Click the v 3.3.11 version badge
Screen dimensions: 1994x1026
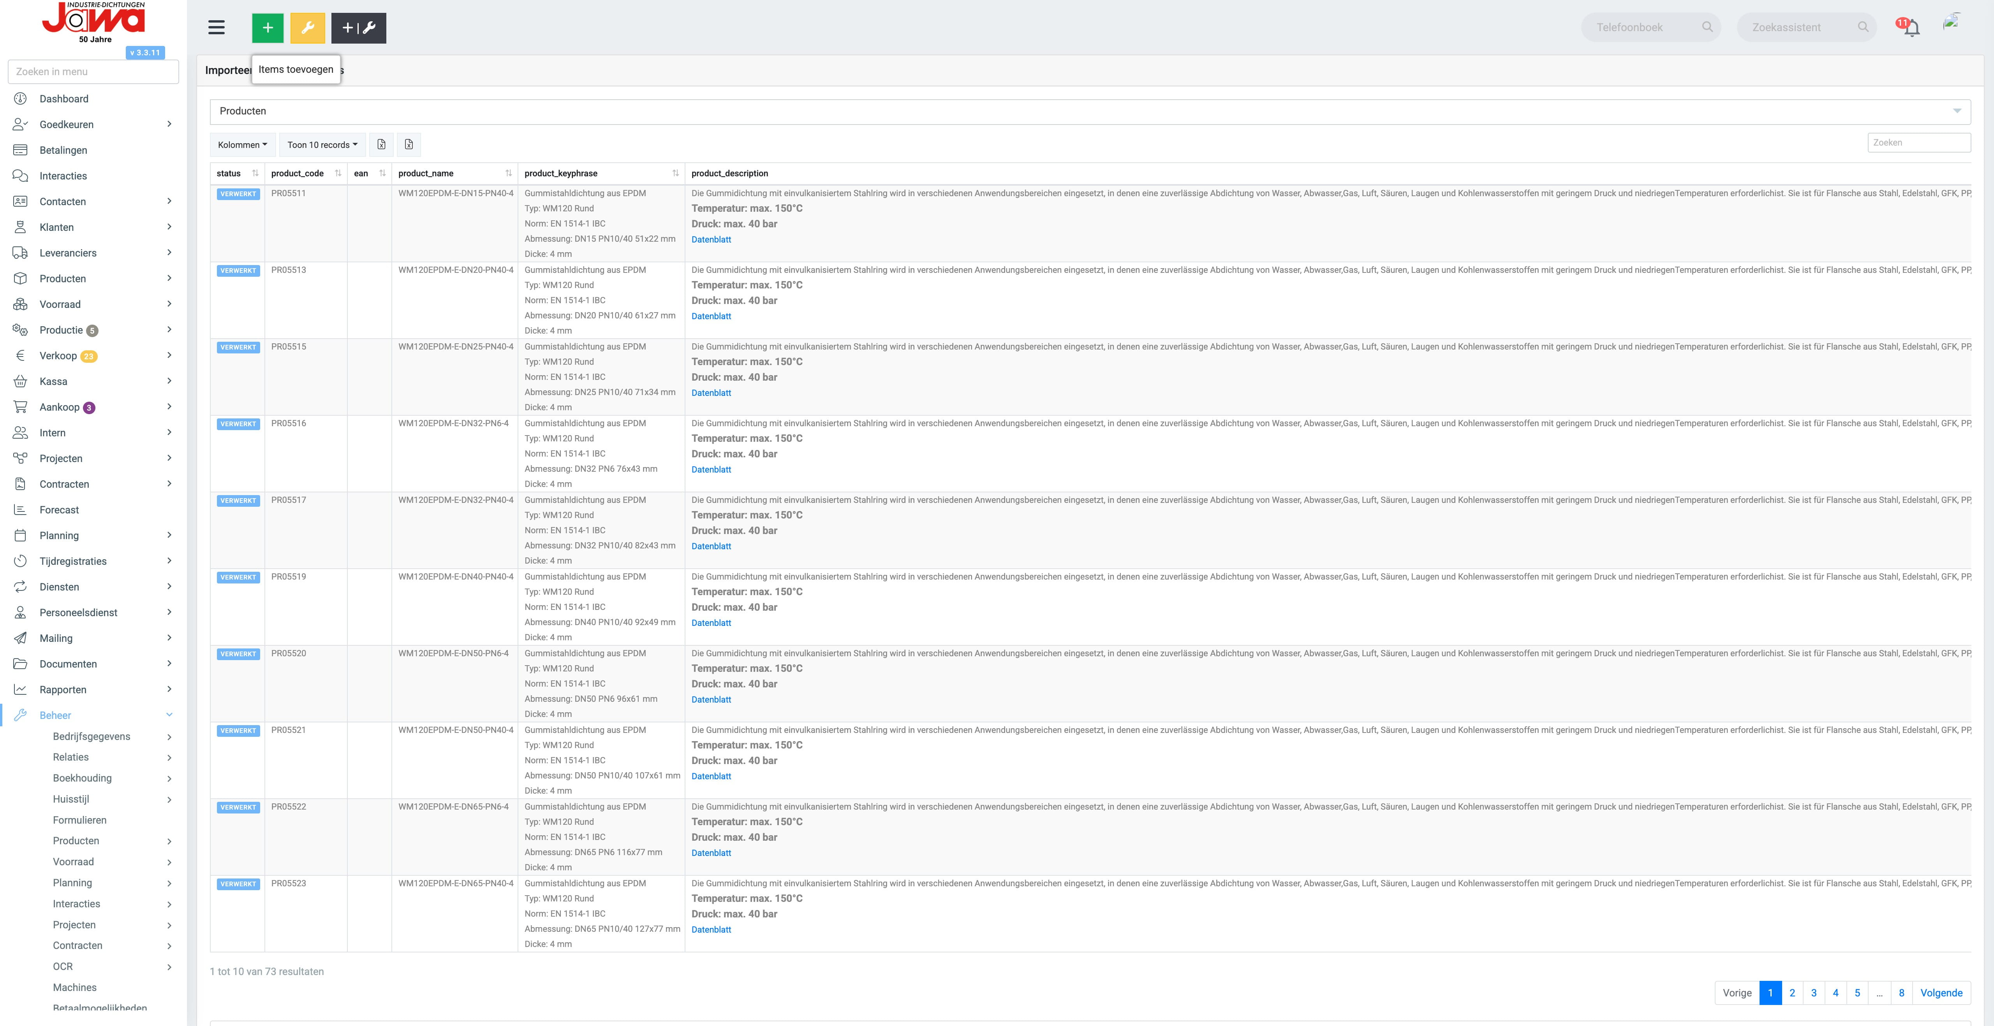145,53
